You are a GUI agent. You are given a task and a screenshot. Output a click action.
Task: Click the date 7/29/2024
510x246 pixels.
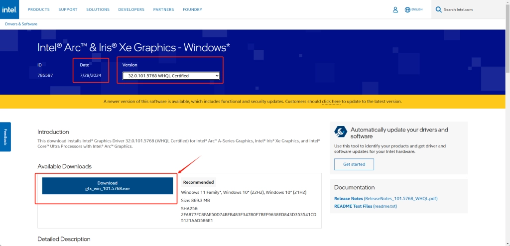click(x=91, y=75)
